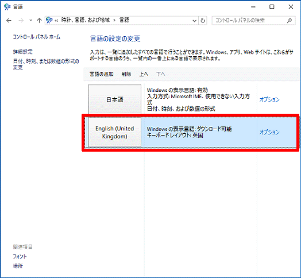The height and width of the screenshot is (278, 301).
Task: Expand the address bar history dropdown
Action: [x=195, y=21]
